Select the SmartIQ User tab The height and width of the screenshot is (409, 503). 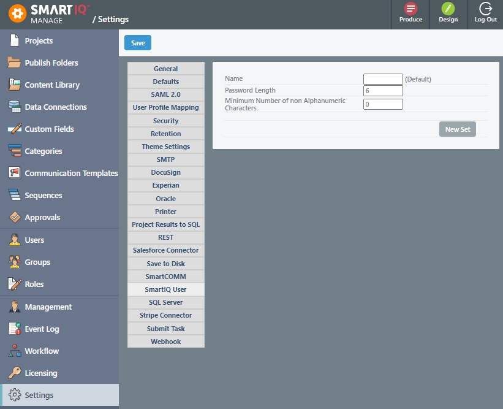pyautogui.click(x=165, y=289)
